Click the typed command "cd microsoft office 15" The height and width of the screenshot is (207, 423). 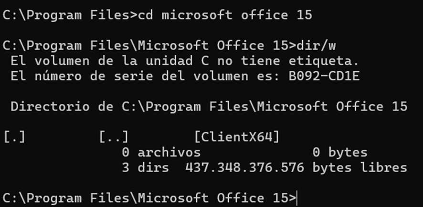(x=224, y=15)
